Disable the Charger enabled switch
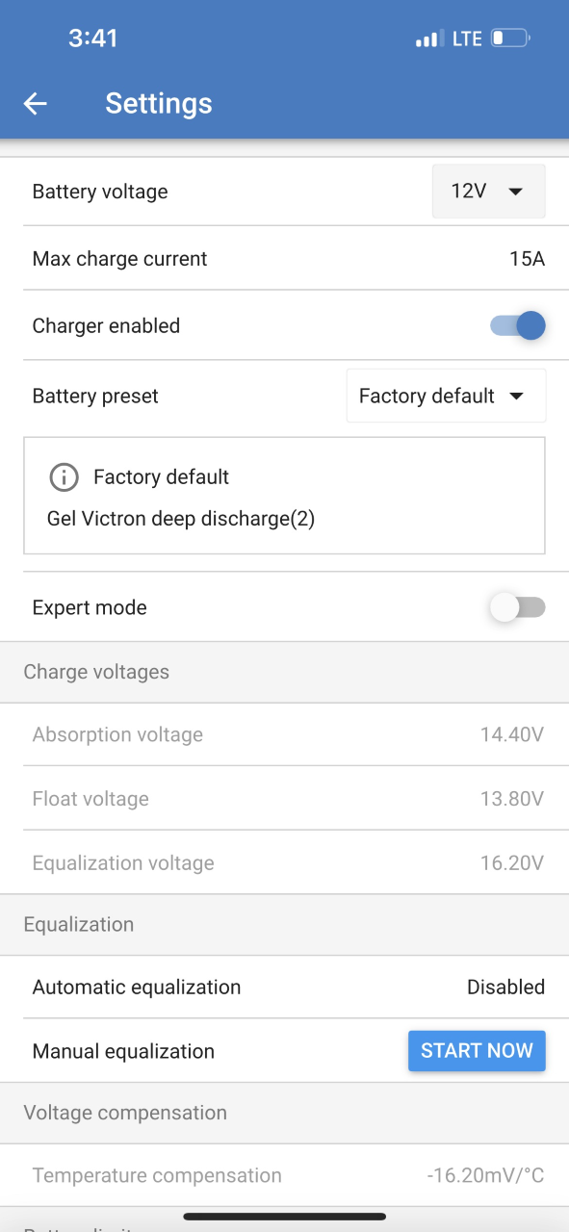Screen dimensions: 569x1232 pyautogui.click(x=518, y=325)
